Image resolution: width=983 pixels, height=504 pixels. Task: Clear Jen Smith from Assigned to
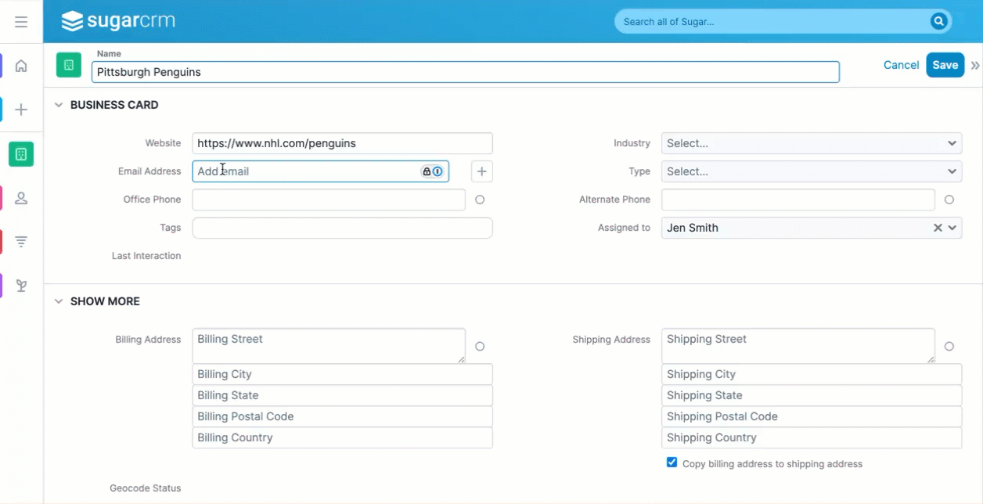937,228
